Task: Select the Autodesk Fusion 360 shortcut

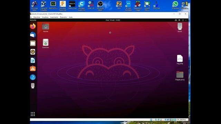Action: (63, 6)
